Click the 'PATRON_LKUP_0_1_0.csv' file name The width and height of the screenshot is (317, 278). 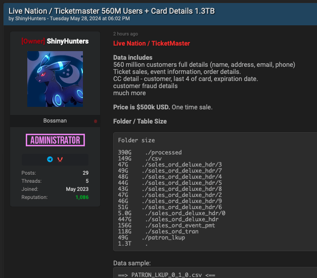click(166, 275)
